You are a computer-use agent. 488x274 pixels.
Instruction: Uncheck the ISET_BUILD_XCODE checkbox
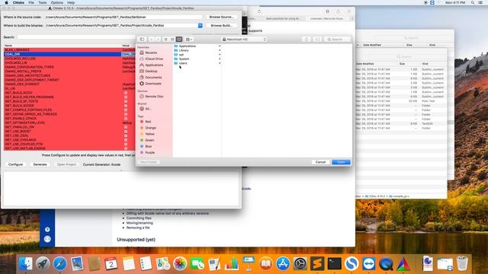126,106
